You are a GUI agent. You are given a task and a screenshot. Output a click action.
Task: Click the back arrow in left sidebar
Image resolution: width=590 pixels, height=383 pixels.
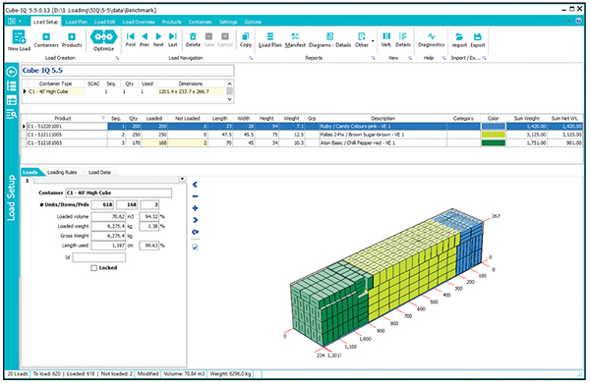[x=12, y=72]
